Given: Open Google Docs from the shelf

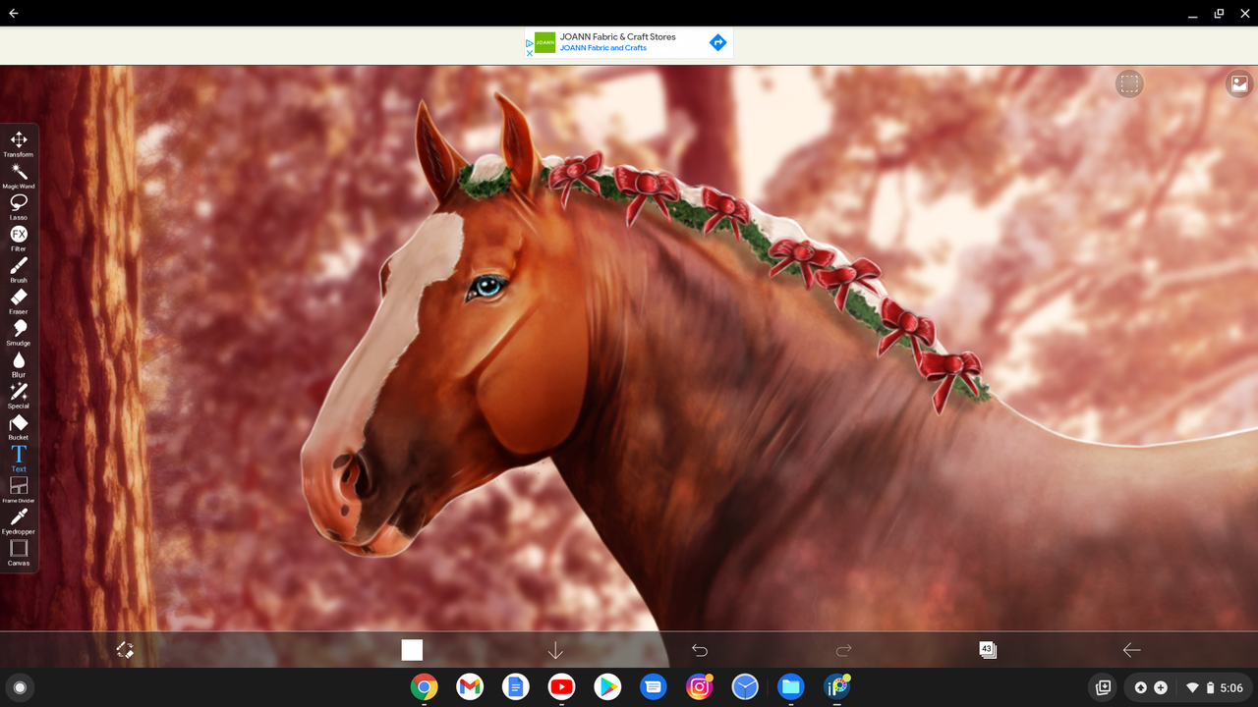Looking at the screenshot, I should [x=516, y=687].
